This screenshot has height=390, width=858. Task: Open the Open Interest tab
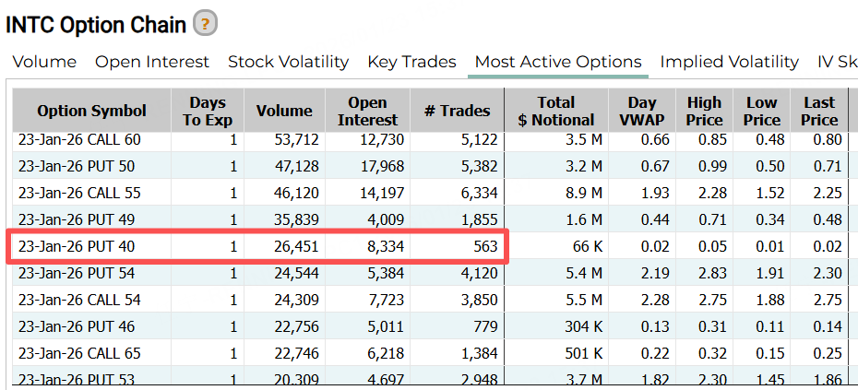[x=152, y=62]
